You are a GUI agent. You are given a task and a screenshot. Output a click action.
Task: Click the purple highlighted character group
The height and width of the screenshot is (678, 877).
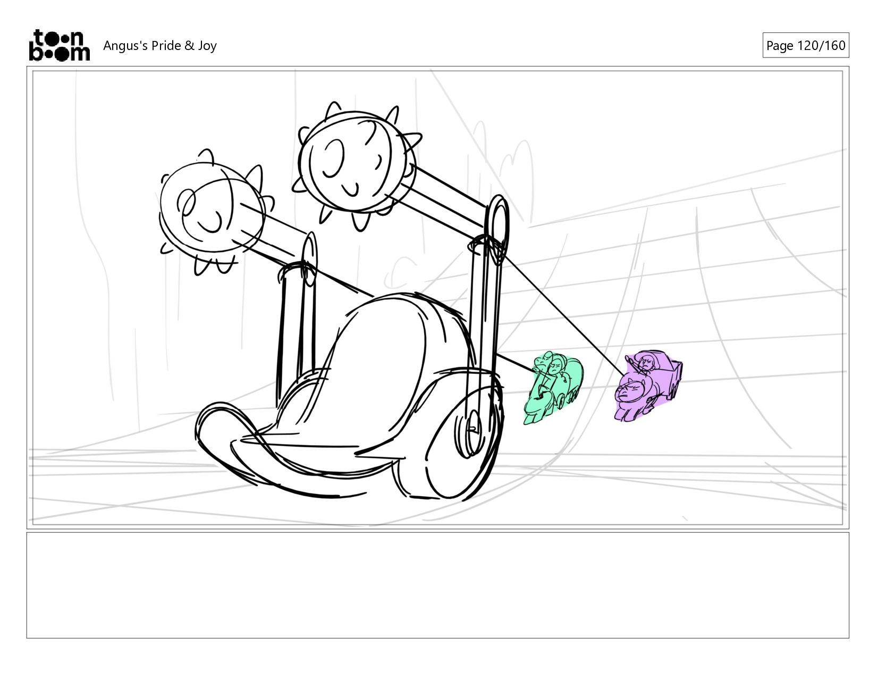coord(648,386)
